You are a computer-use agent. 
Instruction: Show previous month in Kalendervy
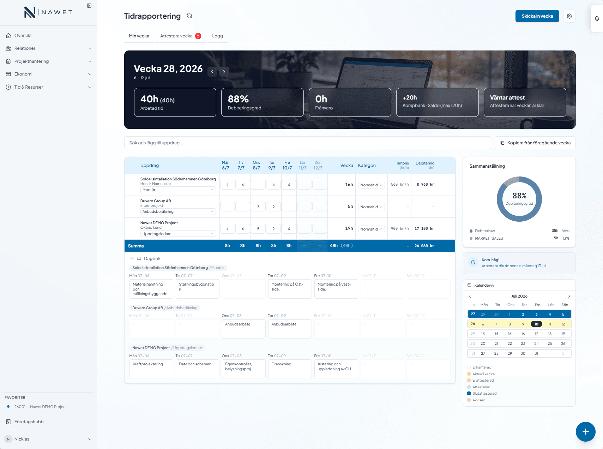click(470, 296)
